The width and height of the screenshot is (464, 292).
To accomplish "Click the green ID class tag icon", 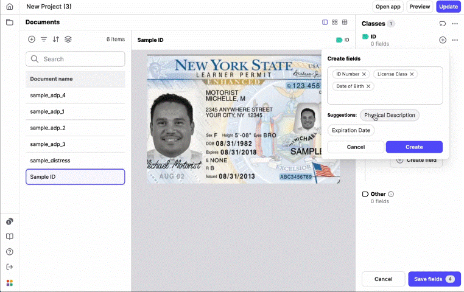I will click(365, 36).
